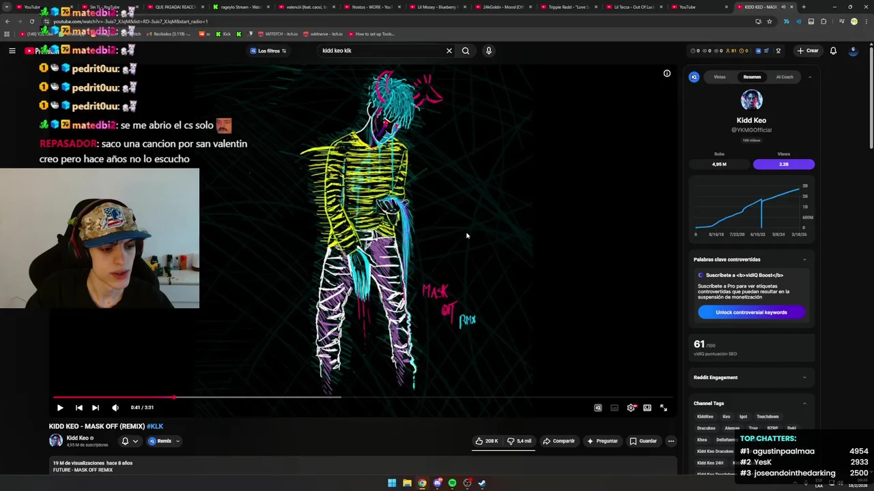
Task: Play the video
Action: point(60,408)
